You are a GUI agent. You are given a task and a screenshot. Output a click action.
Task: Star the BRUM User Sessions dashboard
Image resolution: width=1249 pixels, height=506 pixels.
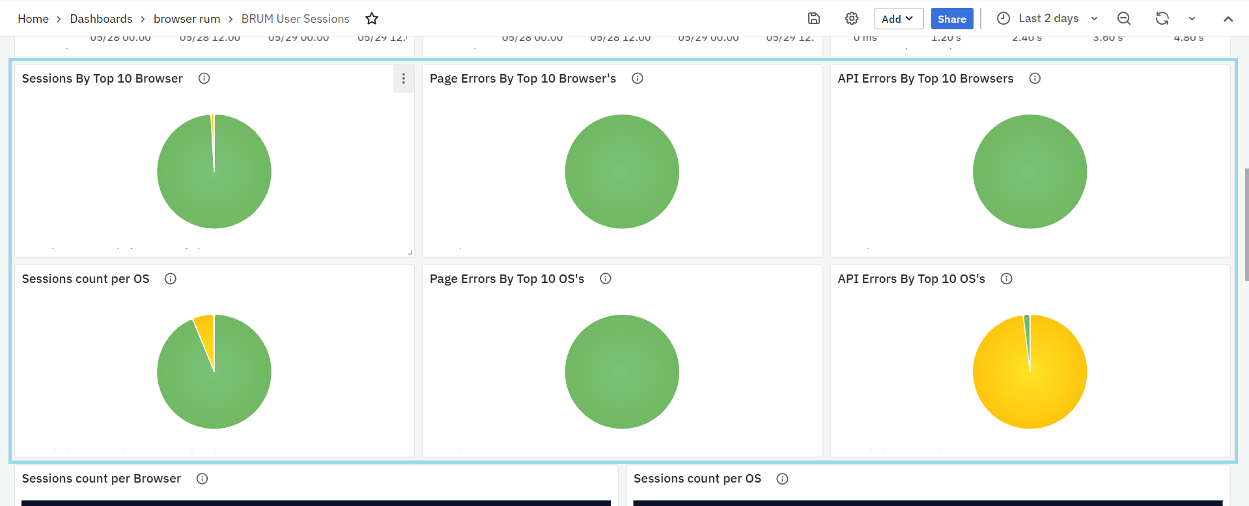coord(372,19)
